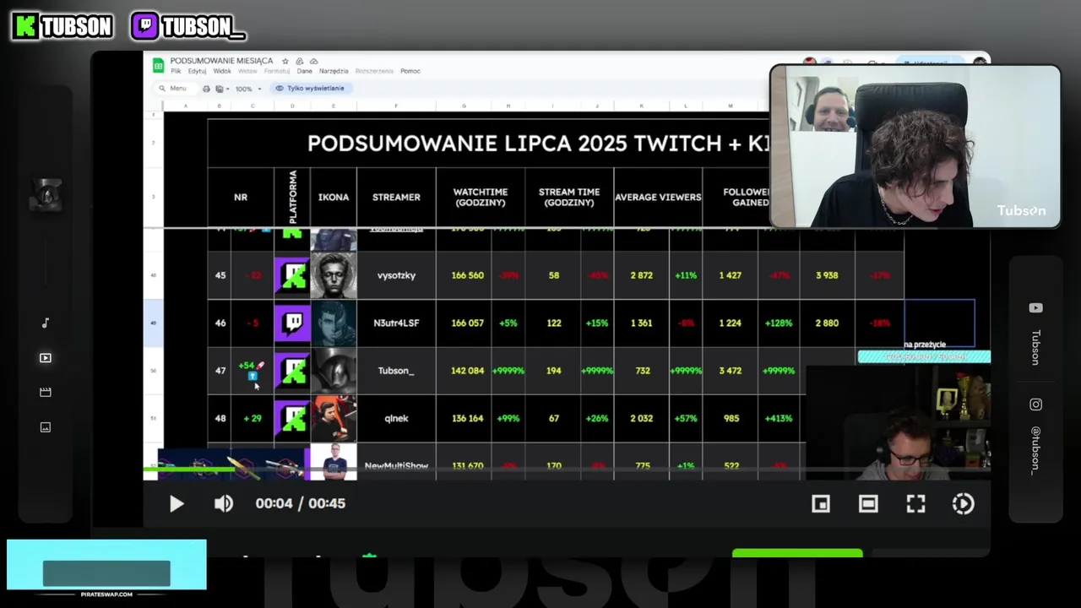This screenshot has height=608, width=1081.
Task: Click the WATCHTIME (GODZINY) column header
Action: 480,197
